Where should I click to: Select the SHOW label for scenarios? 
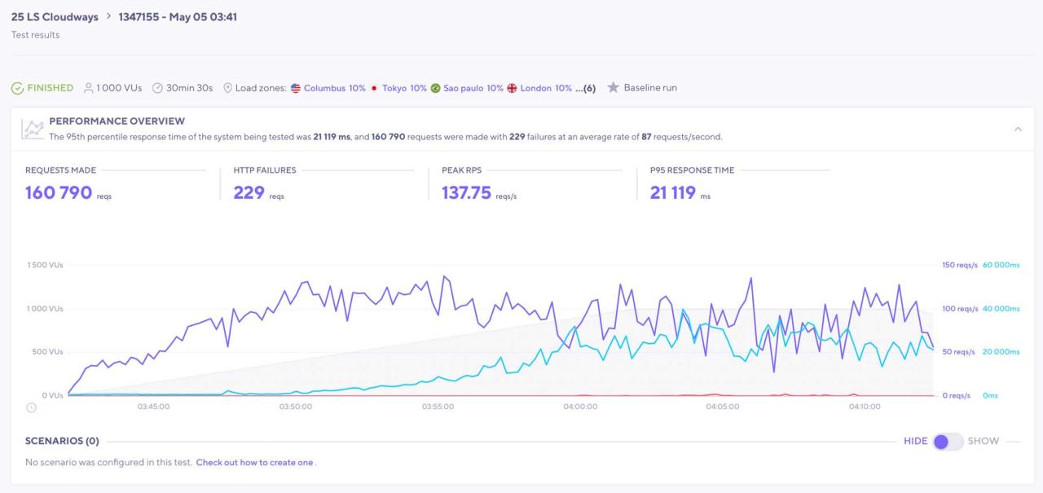pyautogui.click(x=983, y=442)
